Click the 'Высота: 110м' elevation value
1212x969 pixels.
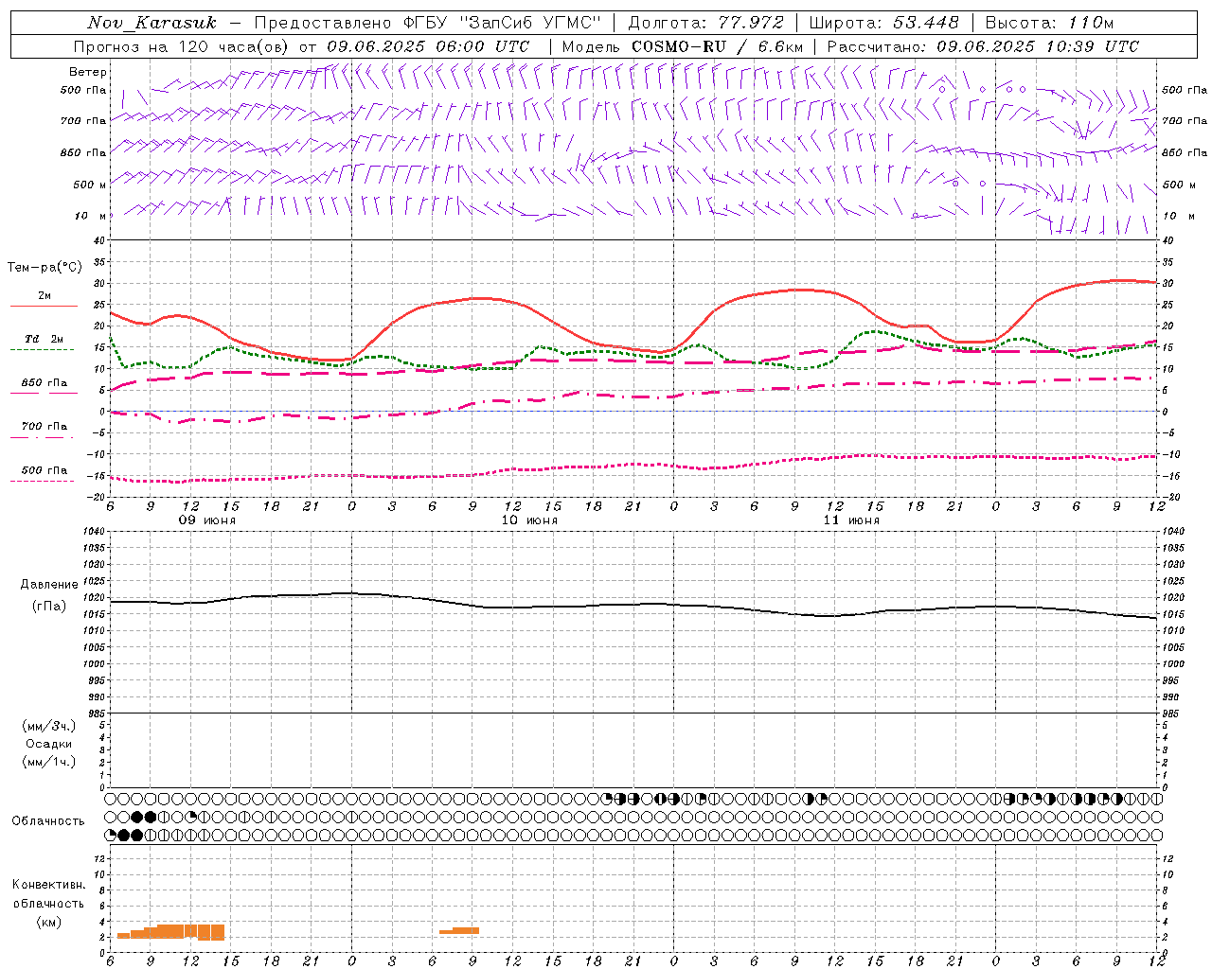click(x=1049, y=23)
